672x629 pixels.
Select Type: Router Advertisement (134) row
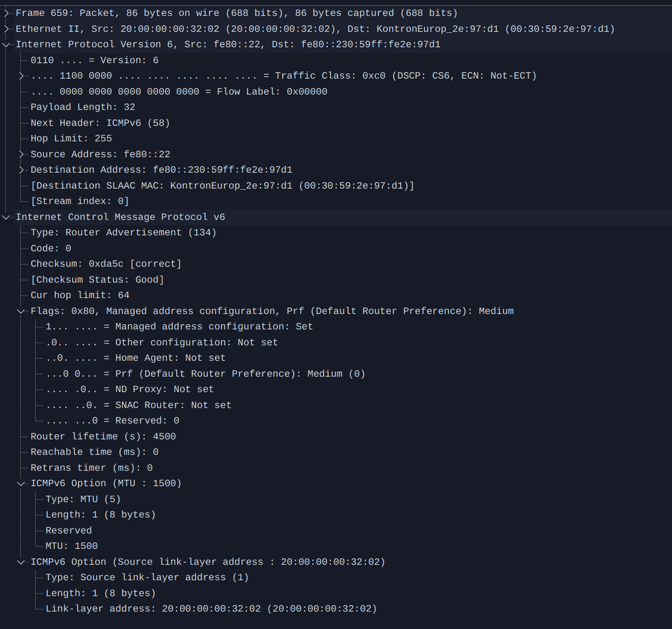(123, 232)
